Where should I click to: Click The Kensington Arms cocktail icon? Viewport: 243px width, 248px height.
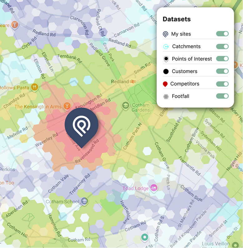tap(67, 106)
